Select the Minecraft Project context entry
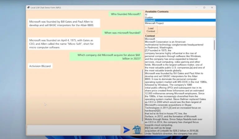The image size is (239, 139). pos(180,23)
